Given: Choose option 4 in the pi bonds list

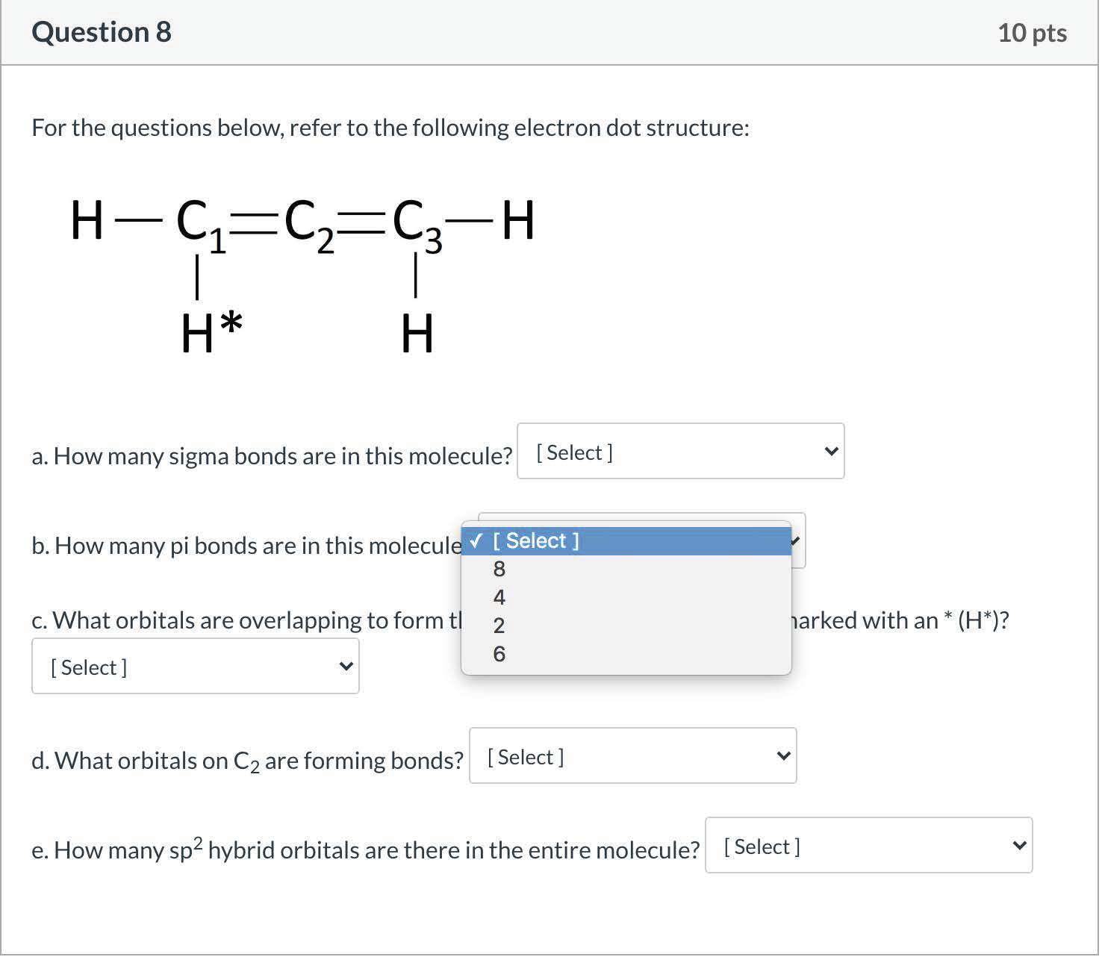Looking at the screenshot, I should coord(499,598).
